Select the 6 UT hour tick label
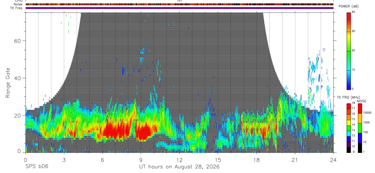The image size is (375, 173). [x=102, y=160]
